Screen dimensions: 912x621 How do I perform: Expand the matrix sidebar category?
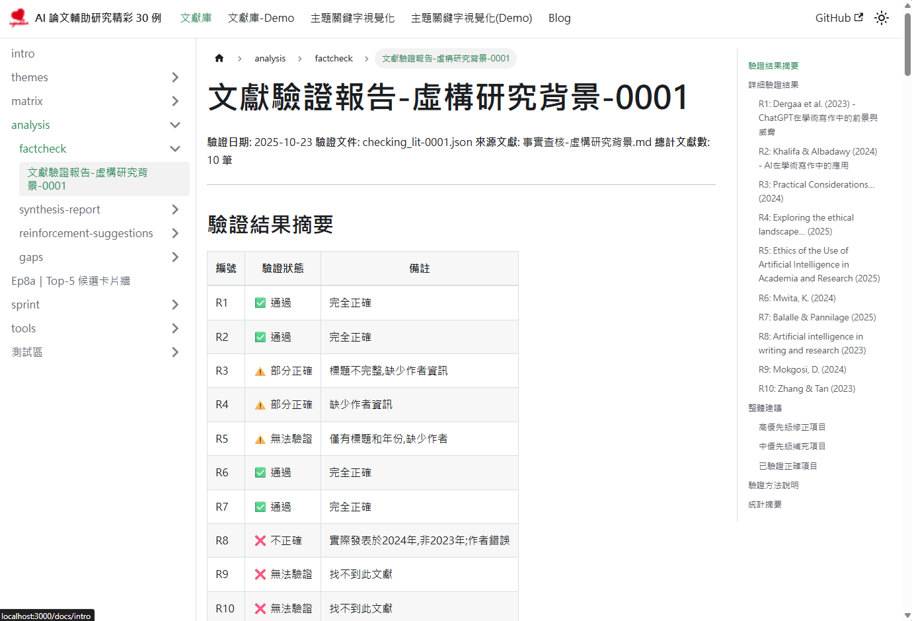click(175, 101)
